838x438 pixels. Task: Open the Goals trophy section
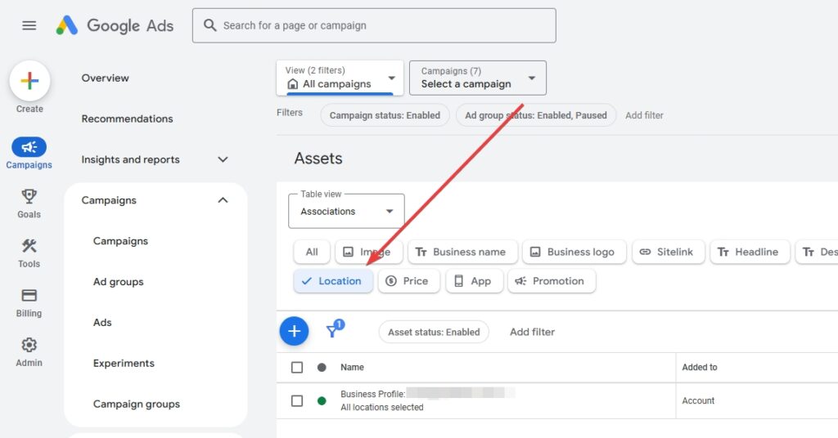(x=29, y=203)
